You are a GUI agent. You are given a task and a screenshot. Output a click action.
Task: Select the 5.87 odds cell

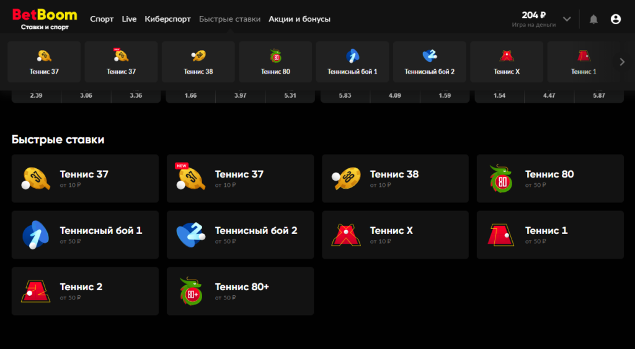click(x=599, y=96)
